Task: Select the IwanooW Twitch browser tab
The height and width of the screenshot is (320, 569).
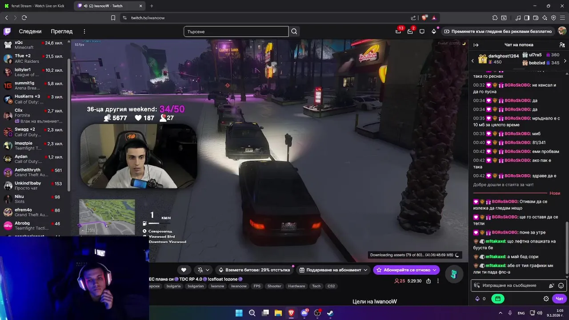Action: click(110, 6)
